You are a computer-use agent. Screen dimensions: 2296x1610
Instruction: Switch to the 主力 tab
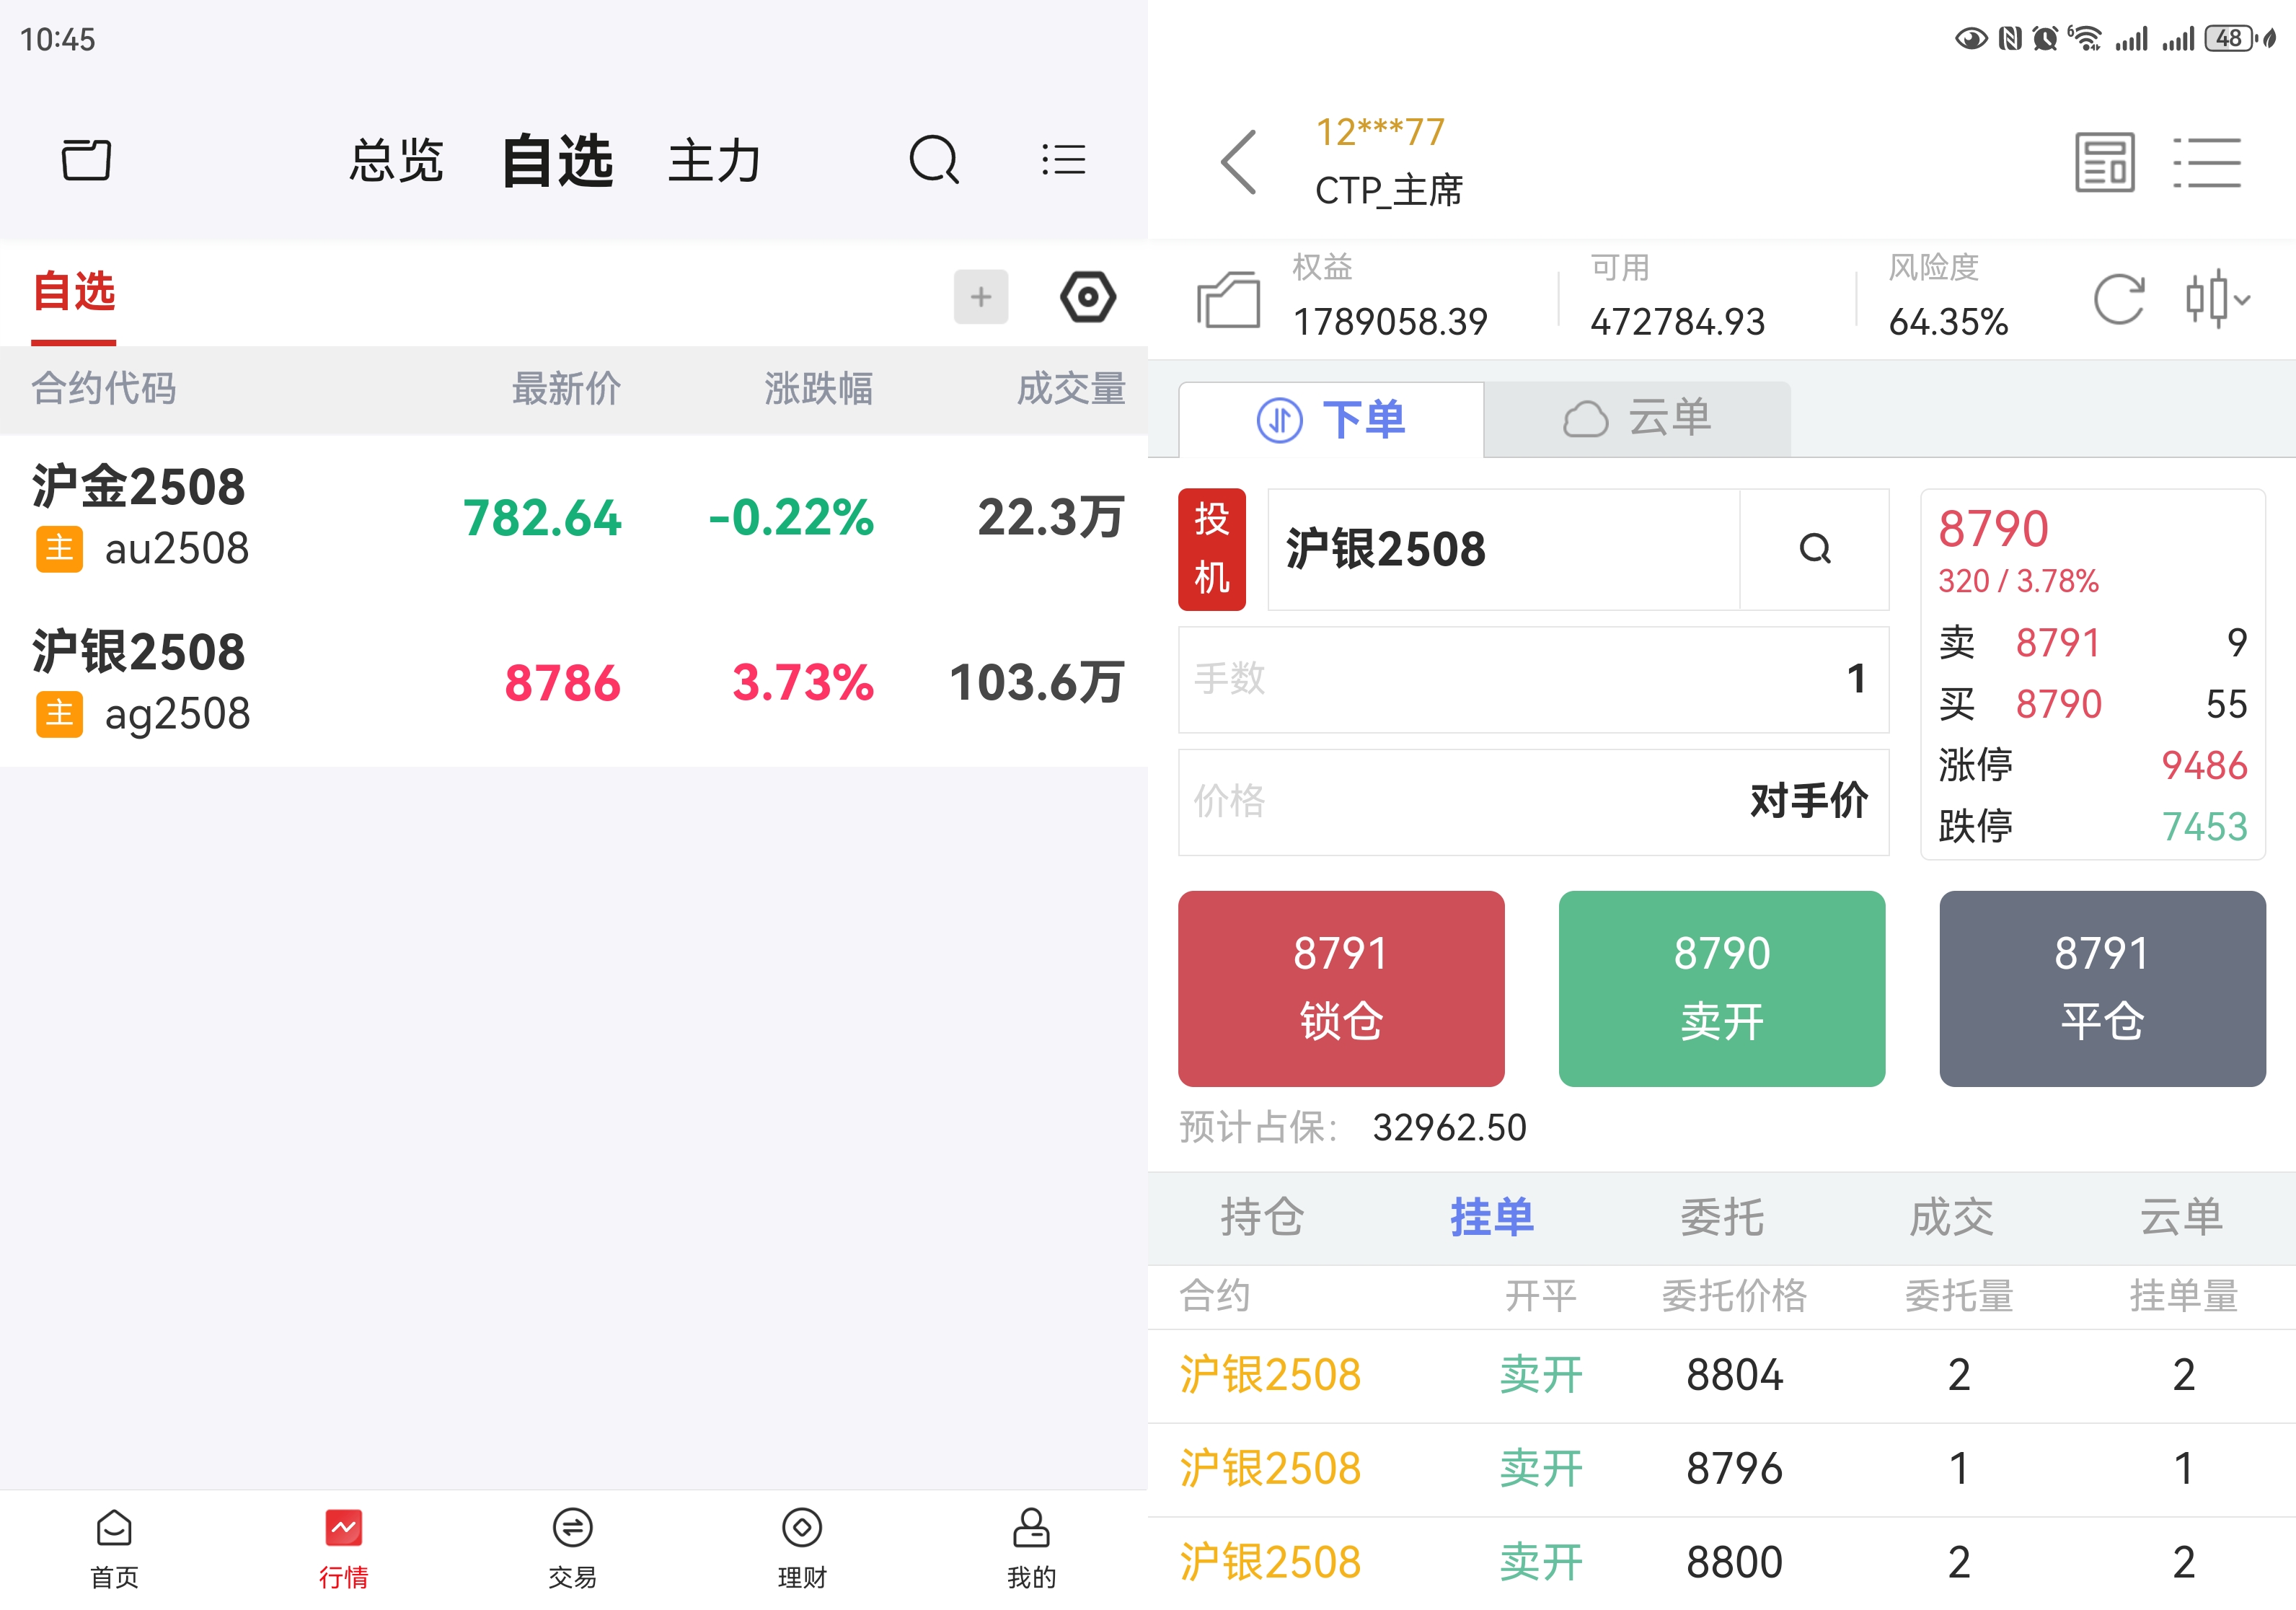tap(714, 160)
